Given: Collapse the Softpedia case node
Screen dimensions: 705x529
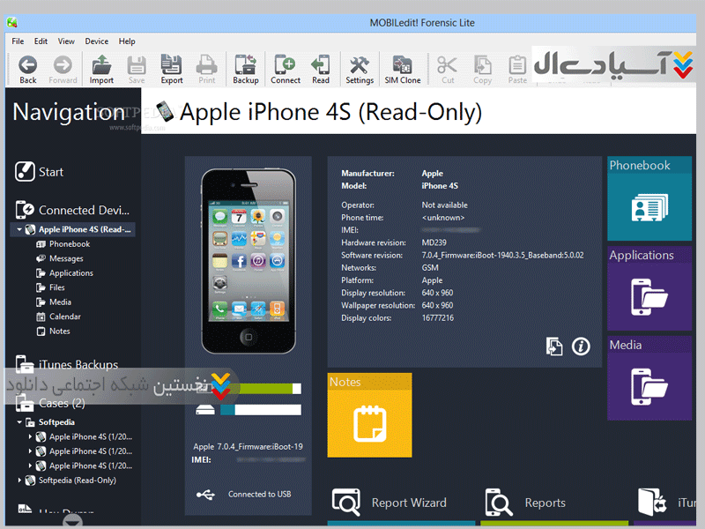Looking at the screenshot, I should (x=19, y=422).
